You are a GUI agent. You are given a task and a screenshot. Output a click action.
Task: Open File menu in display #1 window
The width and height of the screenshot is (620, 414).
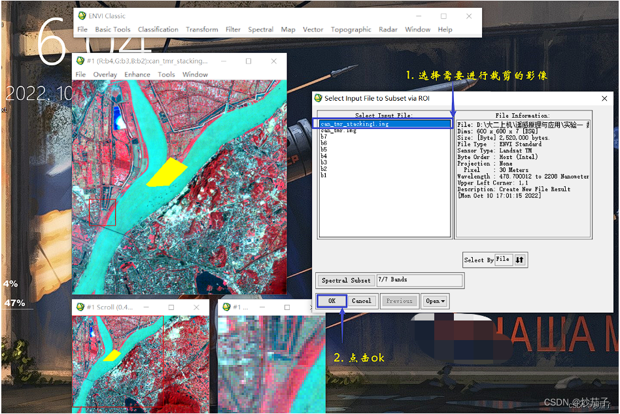click(80, 75)
